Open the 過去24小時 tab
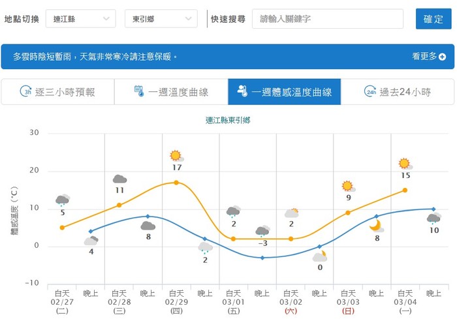The image size is (457, 319). click(398, 92)
